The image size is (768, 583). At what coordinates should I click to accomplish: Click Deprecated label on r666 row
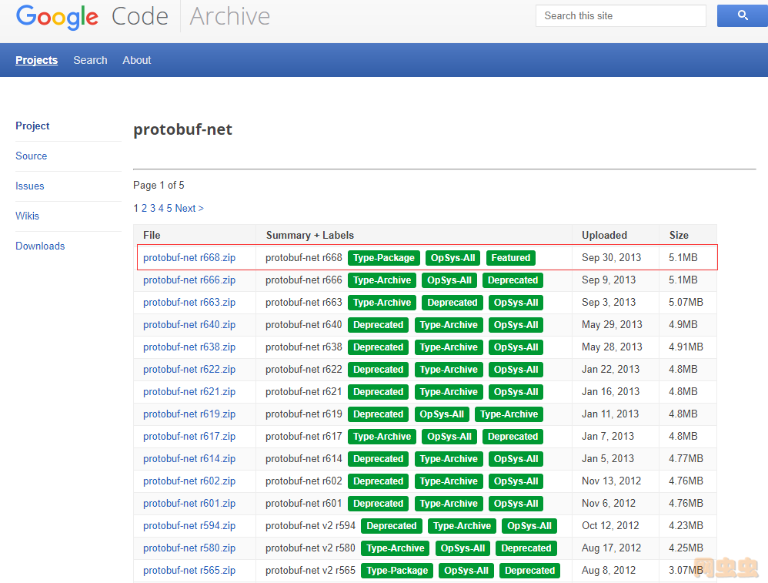click(x=513, y=280)
